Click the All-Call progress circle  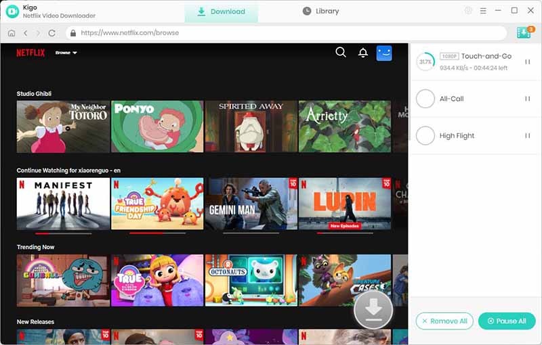click(425, 99)
